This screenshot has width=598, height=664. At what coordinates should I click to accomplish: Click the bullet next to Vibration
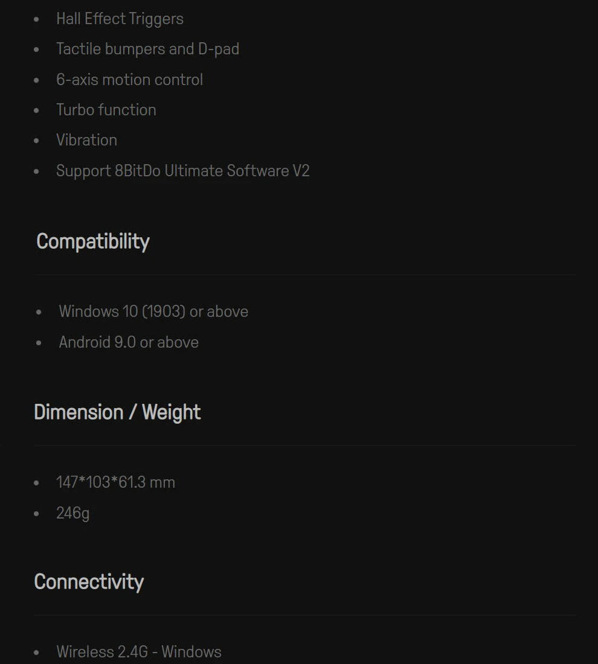tap(37, 141)
